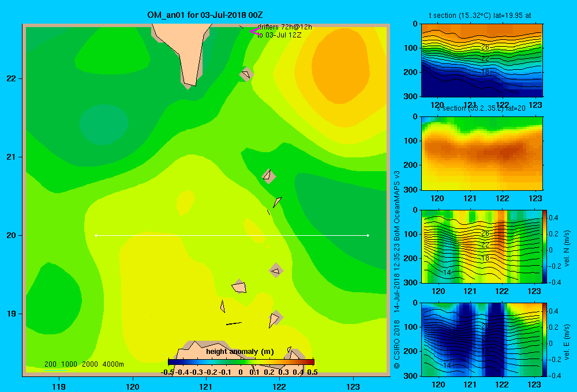Click the '122' longitude label under salinity section
The width and height of the screenshot is (577, 392).
click(503, 198)
